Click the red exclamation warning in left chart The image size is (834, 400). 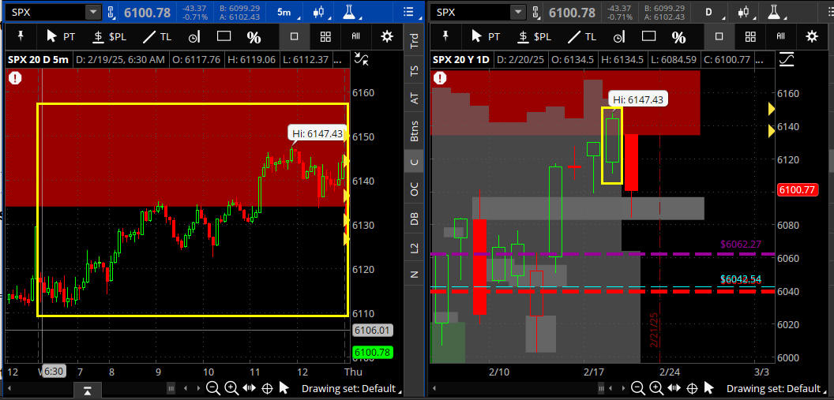(16, 78)
